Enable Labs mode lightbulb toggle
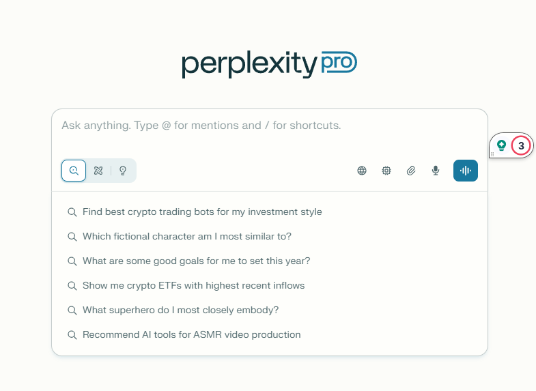The width and height of the screenshot is (536, 391). tap(123, 171)
